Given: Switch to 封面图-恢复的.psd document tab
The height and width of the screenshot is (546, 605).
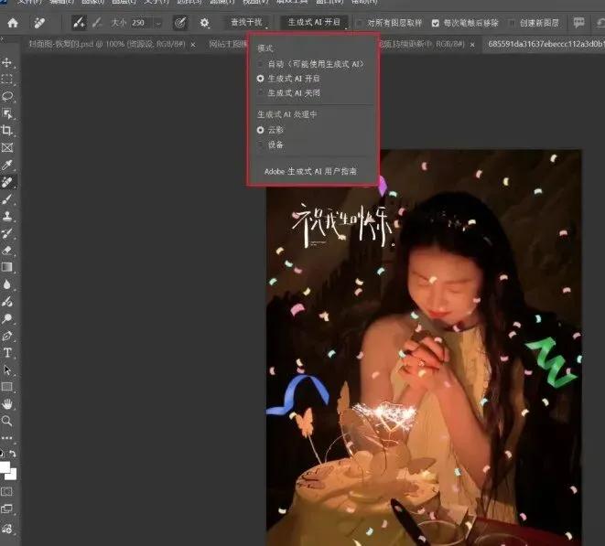Looking at the screenshot, I should pyautogui.click(x=107, y=44).
